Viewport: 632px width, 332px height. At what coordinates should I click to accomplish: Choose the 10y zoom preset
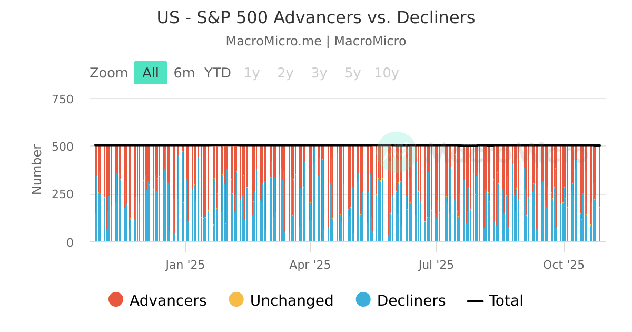click(x=386, y=73)
